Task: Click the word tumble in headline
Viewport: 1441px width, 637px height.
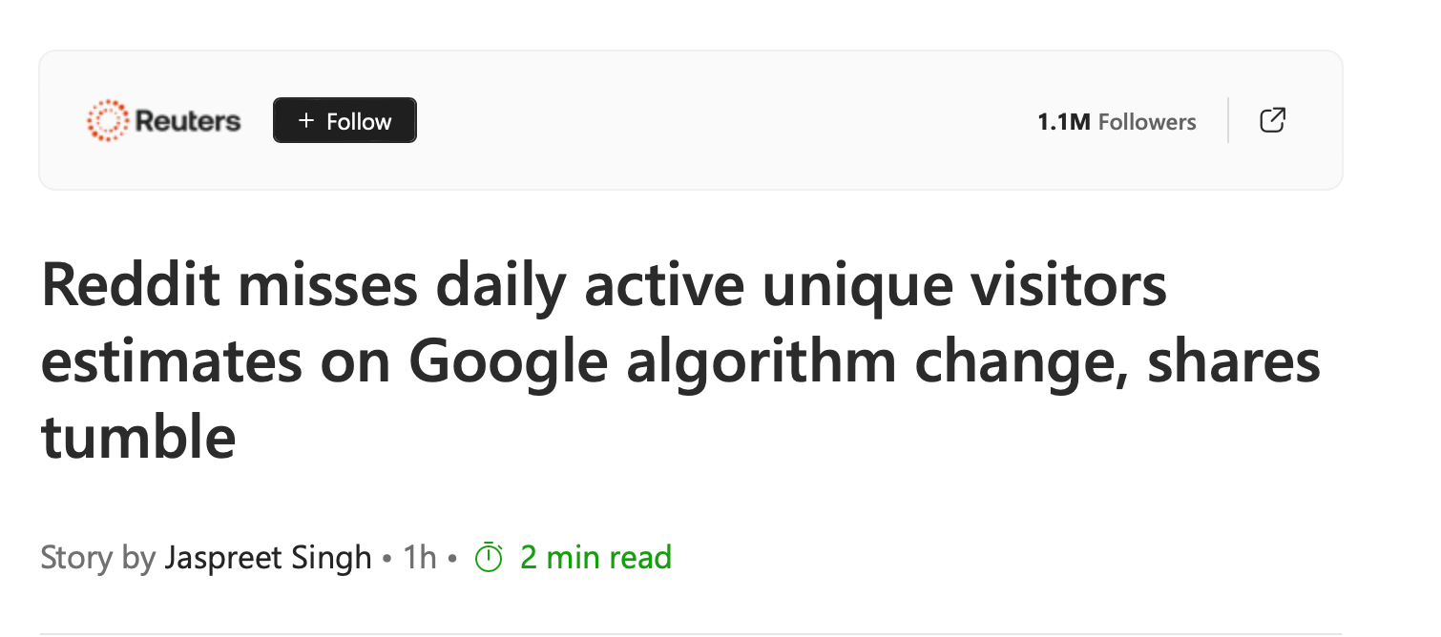Action: coord(137,437)
